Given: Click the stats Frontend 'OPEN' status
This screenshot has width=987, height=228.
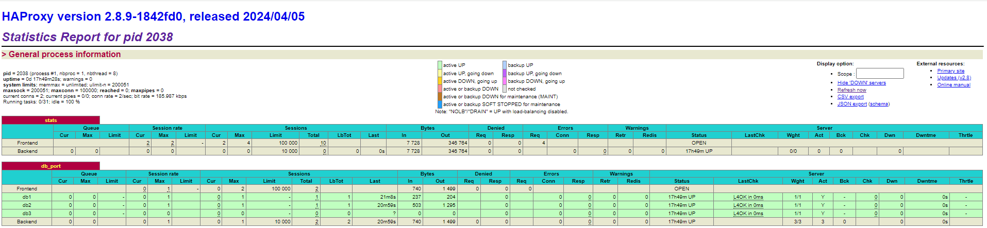Looking at the screenshot, I should pyautogui.click(x=699, y=143).
